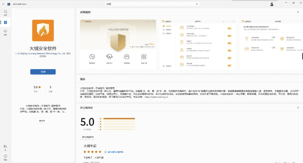This screenshot has height=163, width=303.
Task: Click the orange Huorong shield app icon
Action: (x=43, y=31)
